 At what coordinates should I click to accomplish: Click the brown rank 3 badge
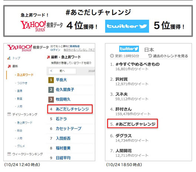[x=51, y=99]
